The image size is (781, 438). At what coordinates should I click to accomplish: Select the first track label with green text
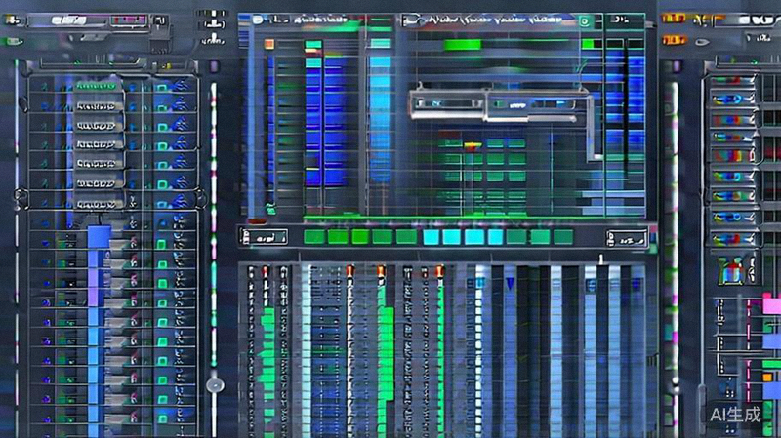pos(95,86)
